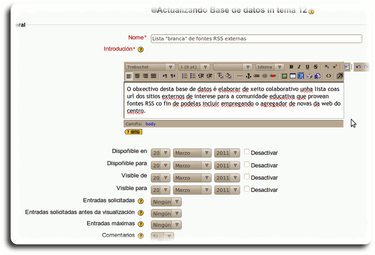Insert a horizontal rule
This screenshot has height=255, width=375.
[240, 76]
